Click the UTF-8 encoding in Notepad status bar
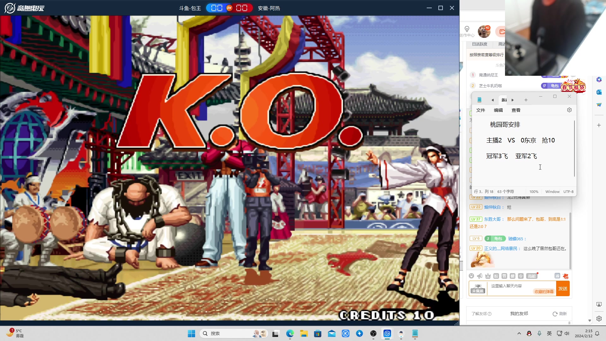Image resolution: width=606 pixels, height=341 pixels. click(568, 192)
